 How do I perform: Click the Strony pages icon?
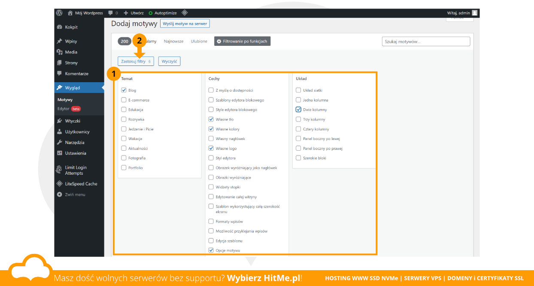click(60, 63)
